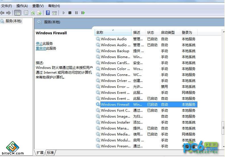
Task: Click 本地系统 in the Windows Backup row
Action: (x=189, y=51)
